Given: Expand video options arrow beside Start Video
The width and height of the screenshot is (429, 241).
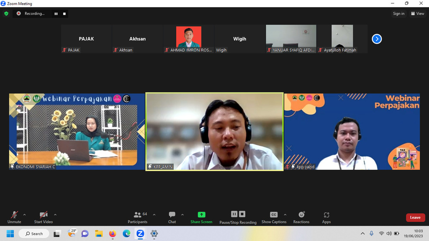Looking at the screenshot, I should click(x=55, y=215).
